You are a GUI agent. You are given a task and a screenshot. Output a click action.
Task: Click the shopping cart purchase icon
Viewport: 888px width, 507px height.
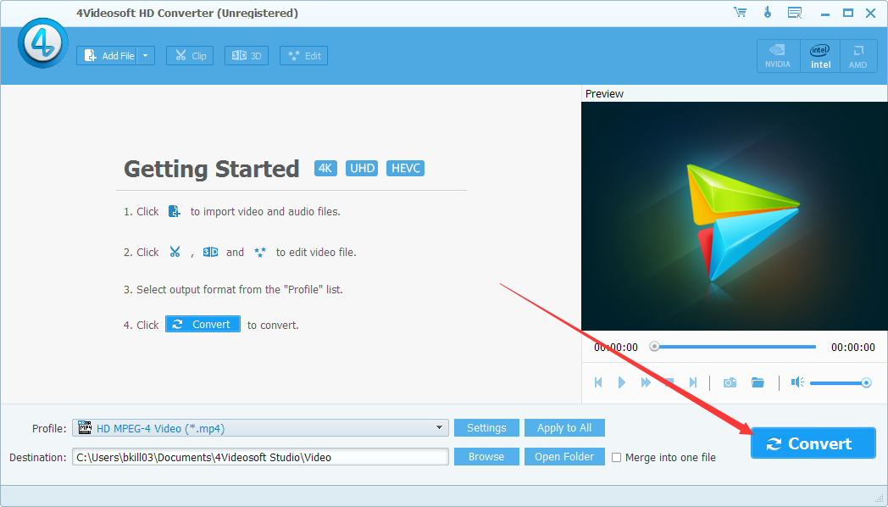pos(740,13)
